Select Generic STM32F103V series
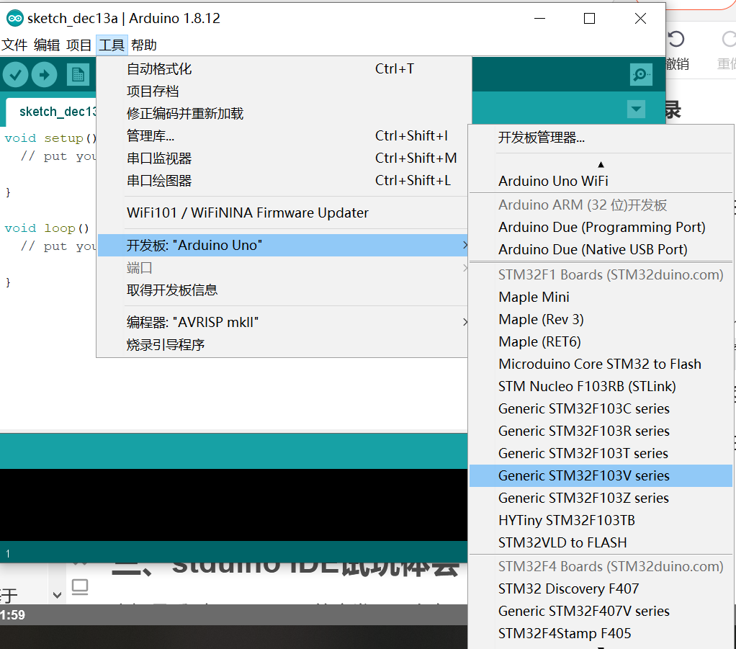Screen dimensions: 736x649 point(601,475)
